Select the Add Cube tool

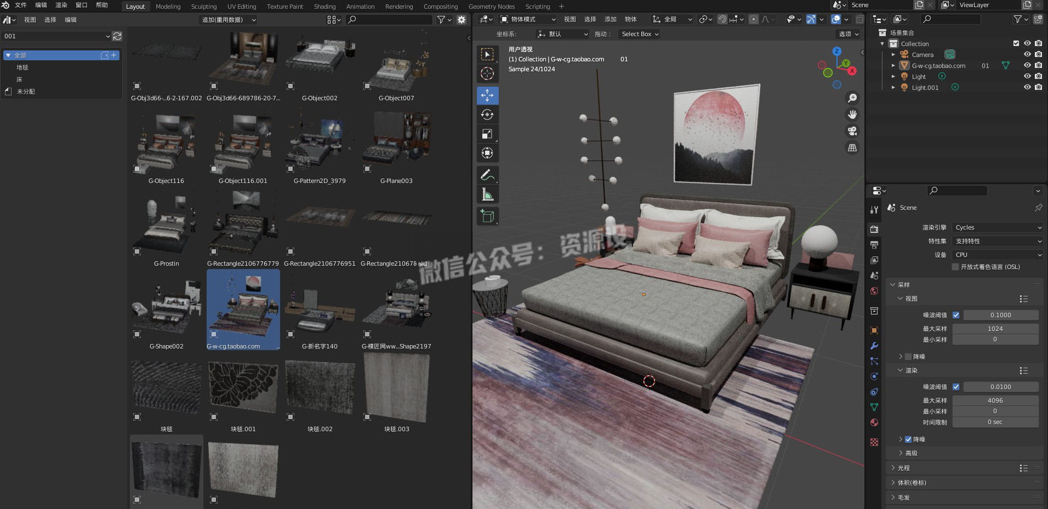[x=487, y=216]
